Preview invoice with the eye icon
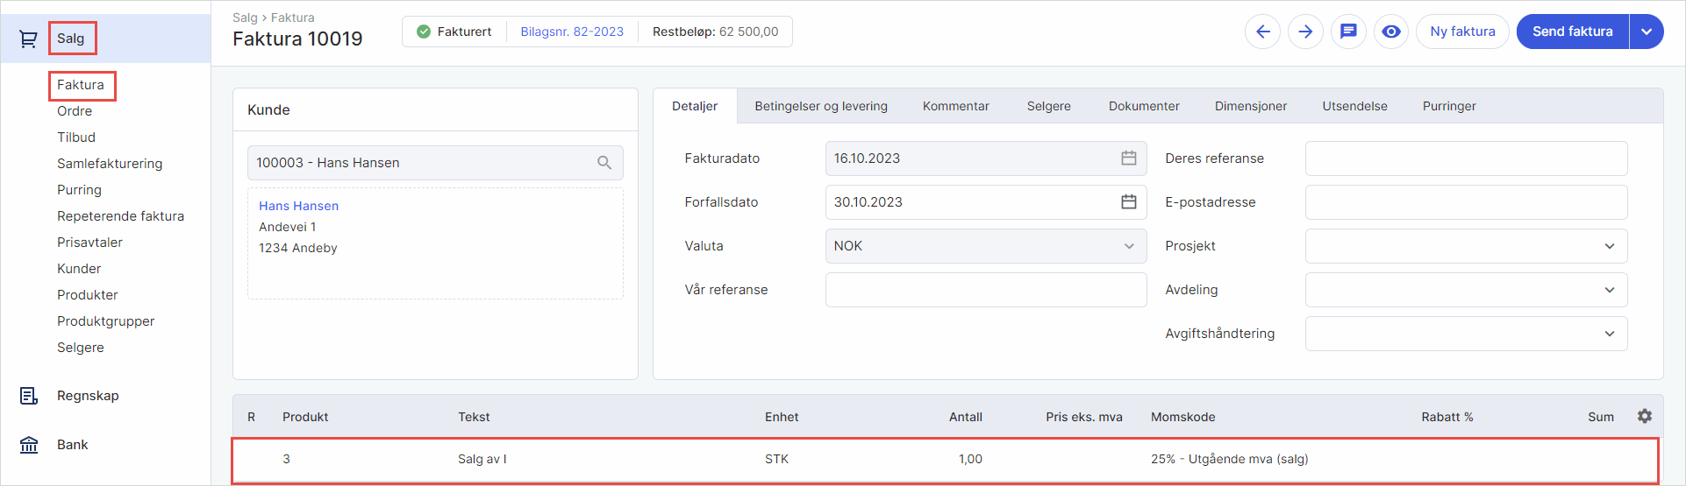Image resolution: width=1686 pixels, height=486 pixels. [1391, 32]
